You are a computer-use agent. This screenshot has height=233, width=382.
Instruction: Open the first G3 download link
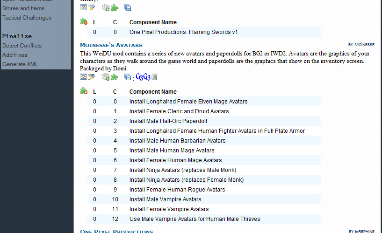click(x=139, y=77)
